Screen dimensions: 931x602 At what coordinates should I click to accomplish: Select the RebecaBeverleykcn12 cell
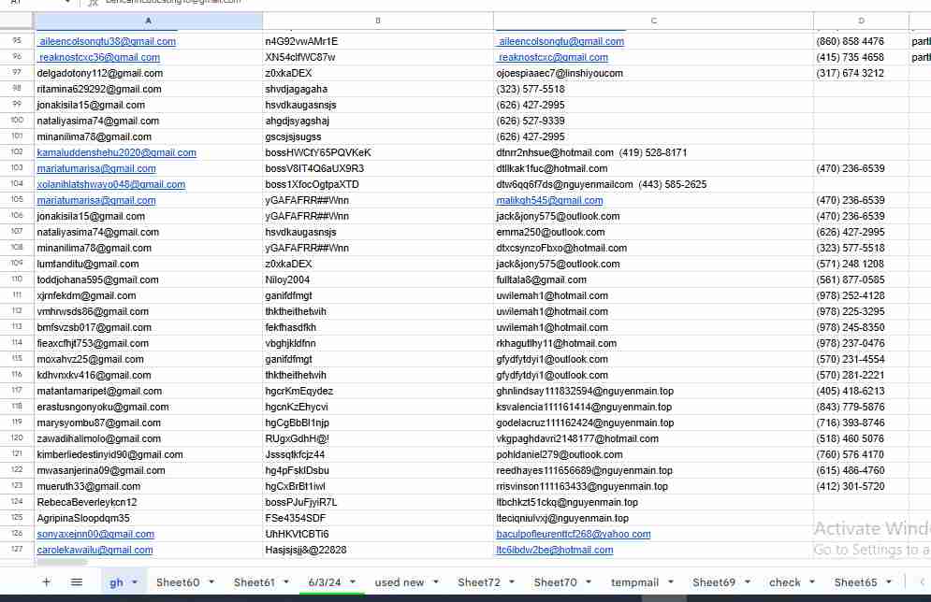148,502
